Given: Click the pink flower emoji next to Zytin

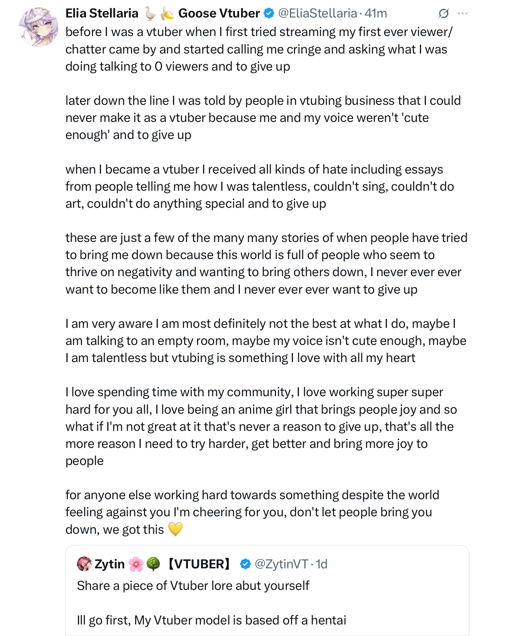Looking at the screenshot, I should [136, 564].
